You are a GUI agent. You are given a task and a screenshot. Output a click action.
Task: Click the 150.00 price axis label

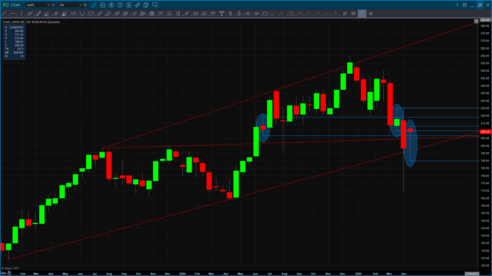pos(485,221)
